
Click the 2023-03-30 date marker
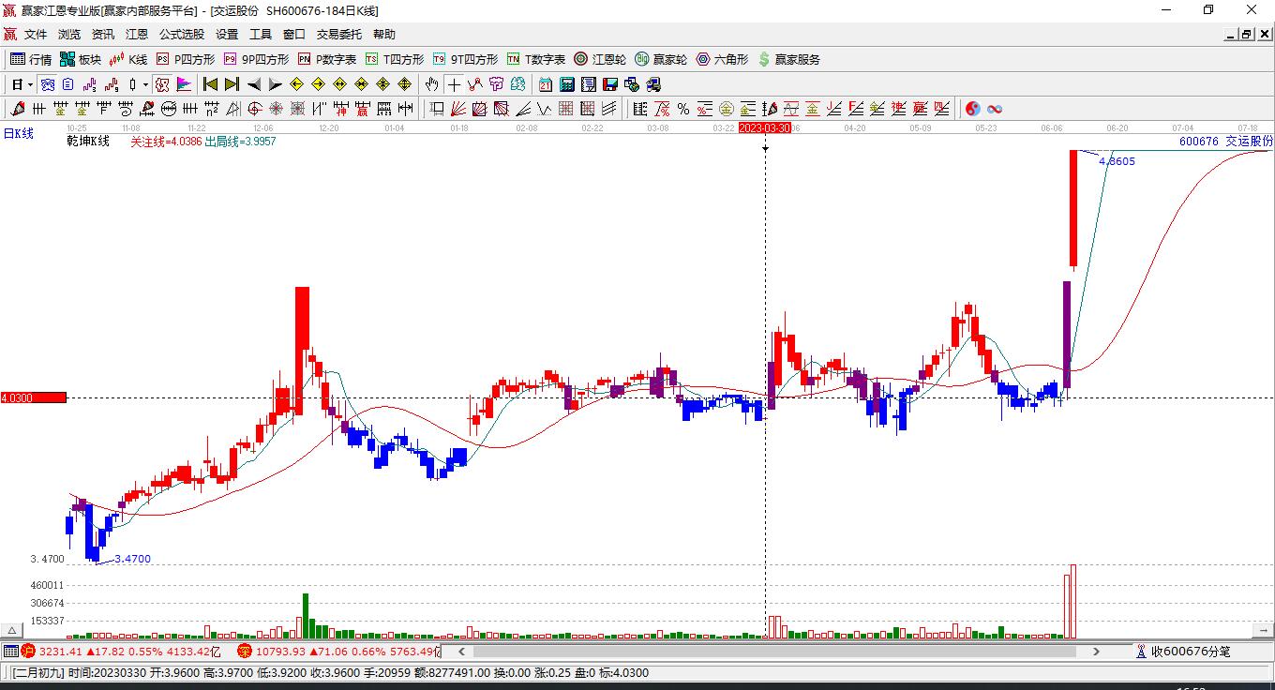[x=765, y=127]
